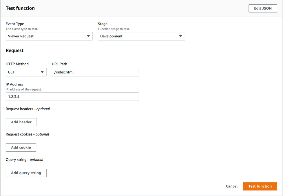283x196 pixels.
Task: Click the "Request headers - optional" label
Action: tap(28, 109)
